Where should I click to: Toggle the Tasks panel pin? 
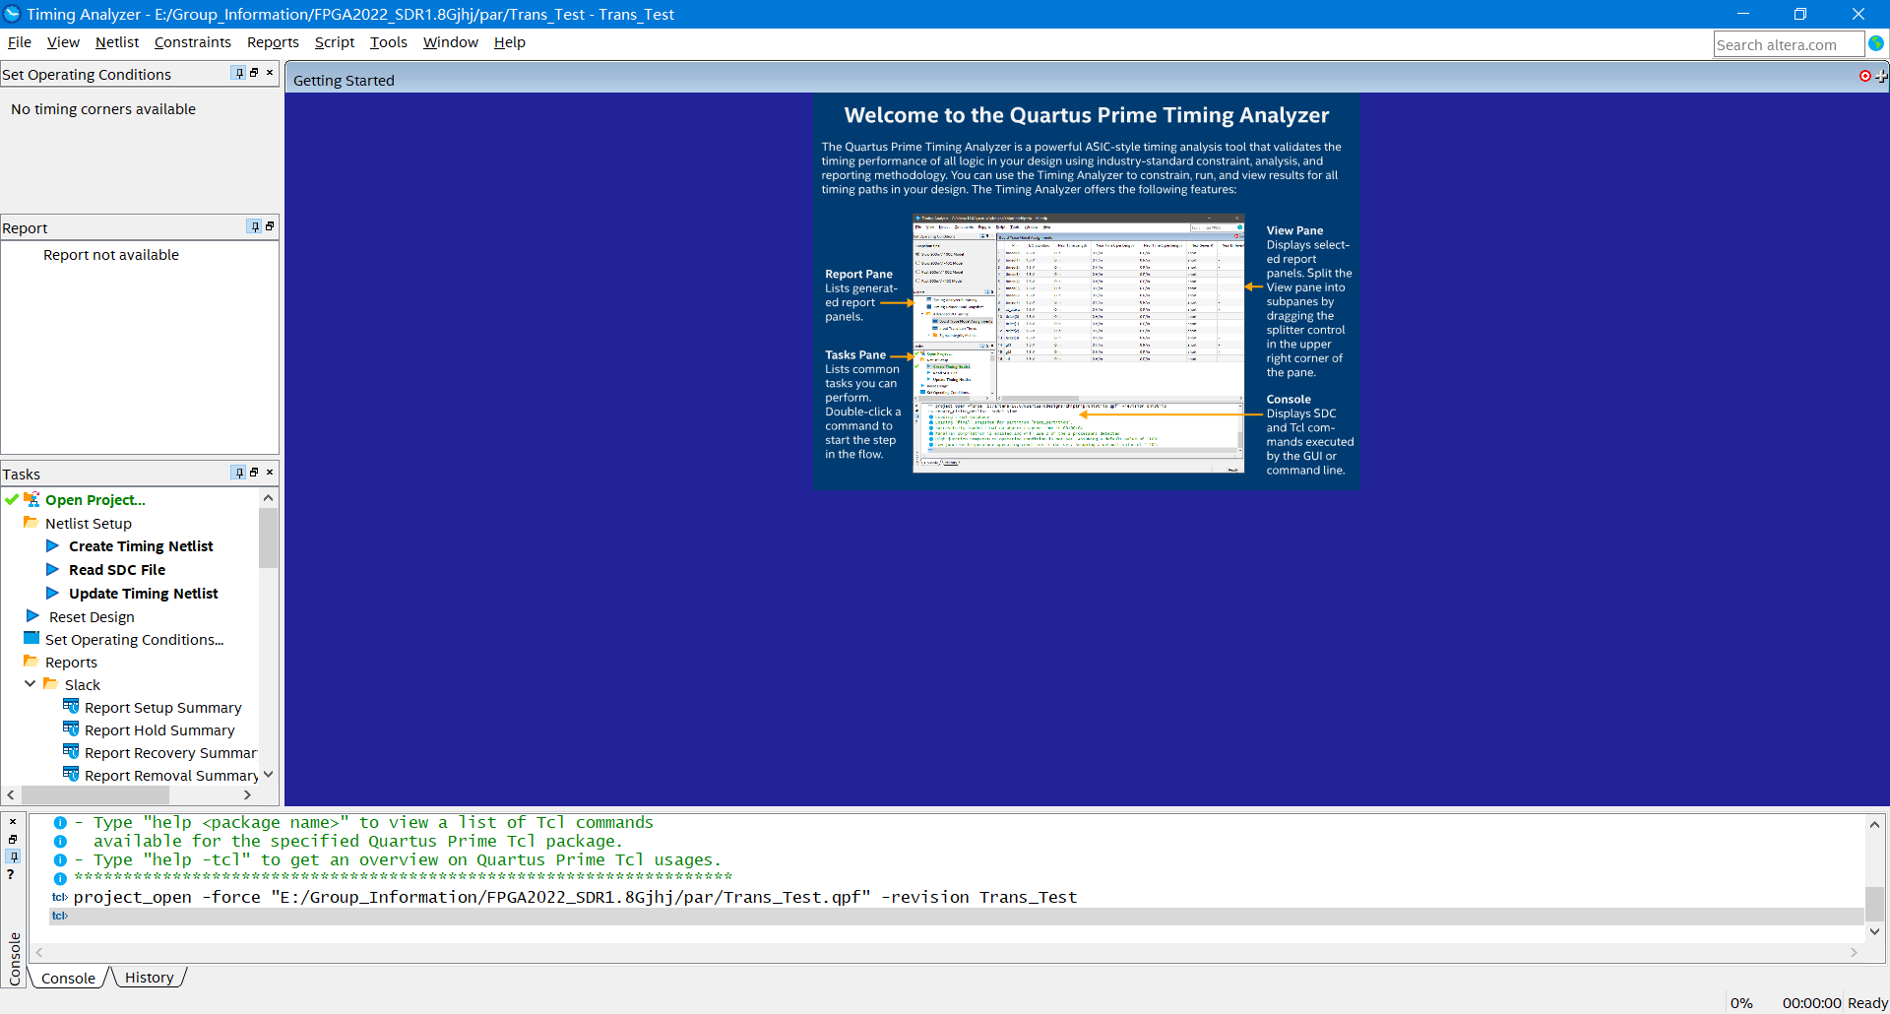pos(238,473)
